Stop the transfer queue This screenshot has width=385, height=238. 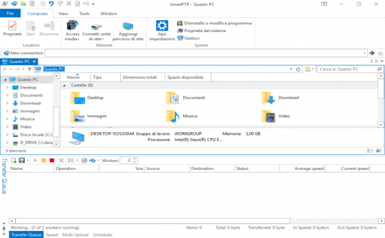click(52, 161)
